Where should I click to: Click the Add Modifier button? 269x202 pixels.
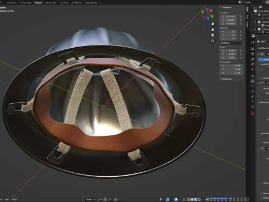[263, 48]
